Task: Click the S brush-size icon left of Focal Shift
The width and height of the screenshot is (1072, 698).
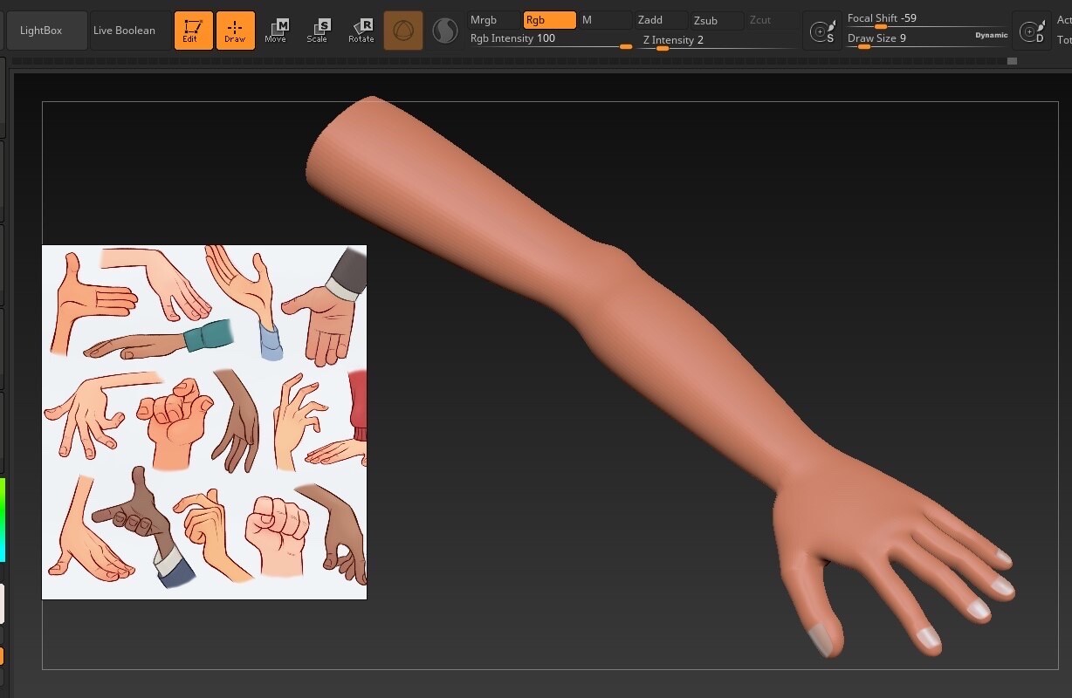Action: (821, 30)
